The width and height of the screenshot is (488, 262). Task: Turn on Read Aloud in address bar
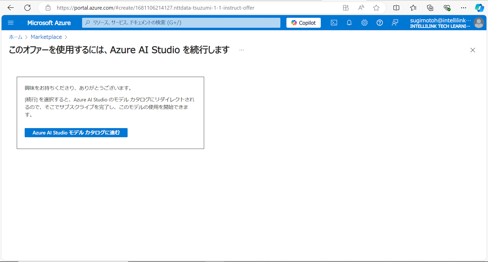361,8
